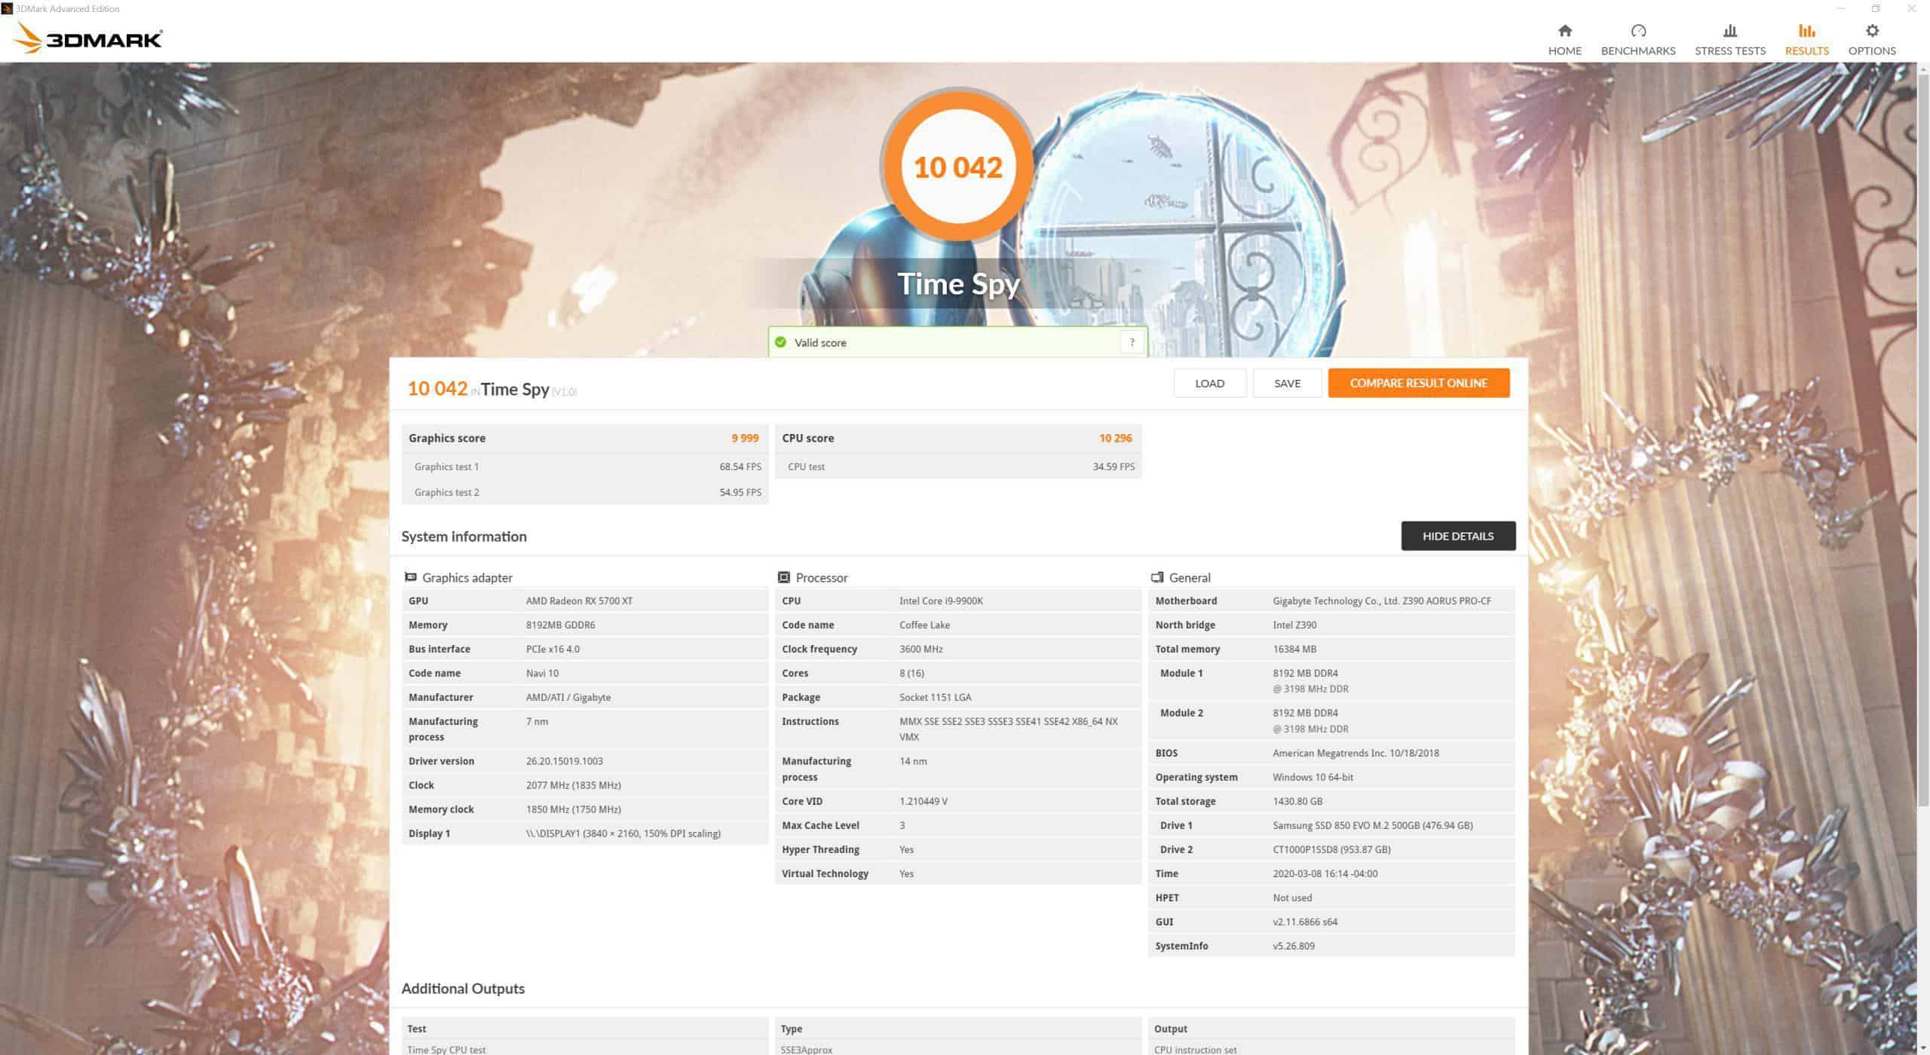Click Memory value 8192MB GDDR6
Image resolution: width=1930 pixels, height=1055 pixels.
pyautogui.click(x=560, y=625)
